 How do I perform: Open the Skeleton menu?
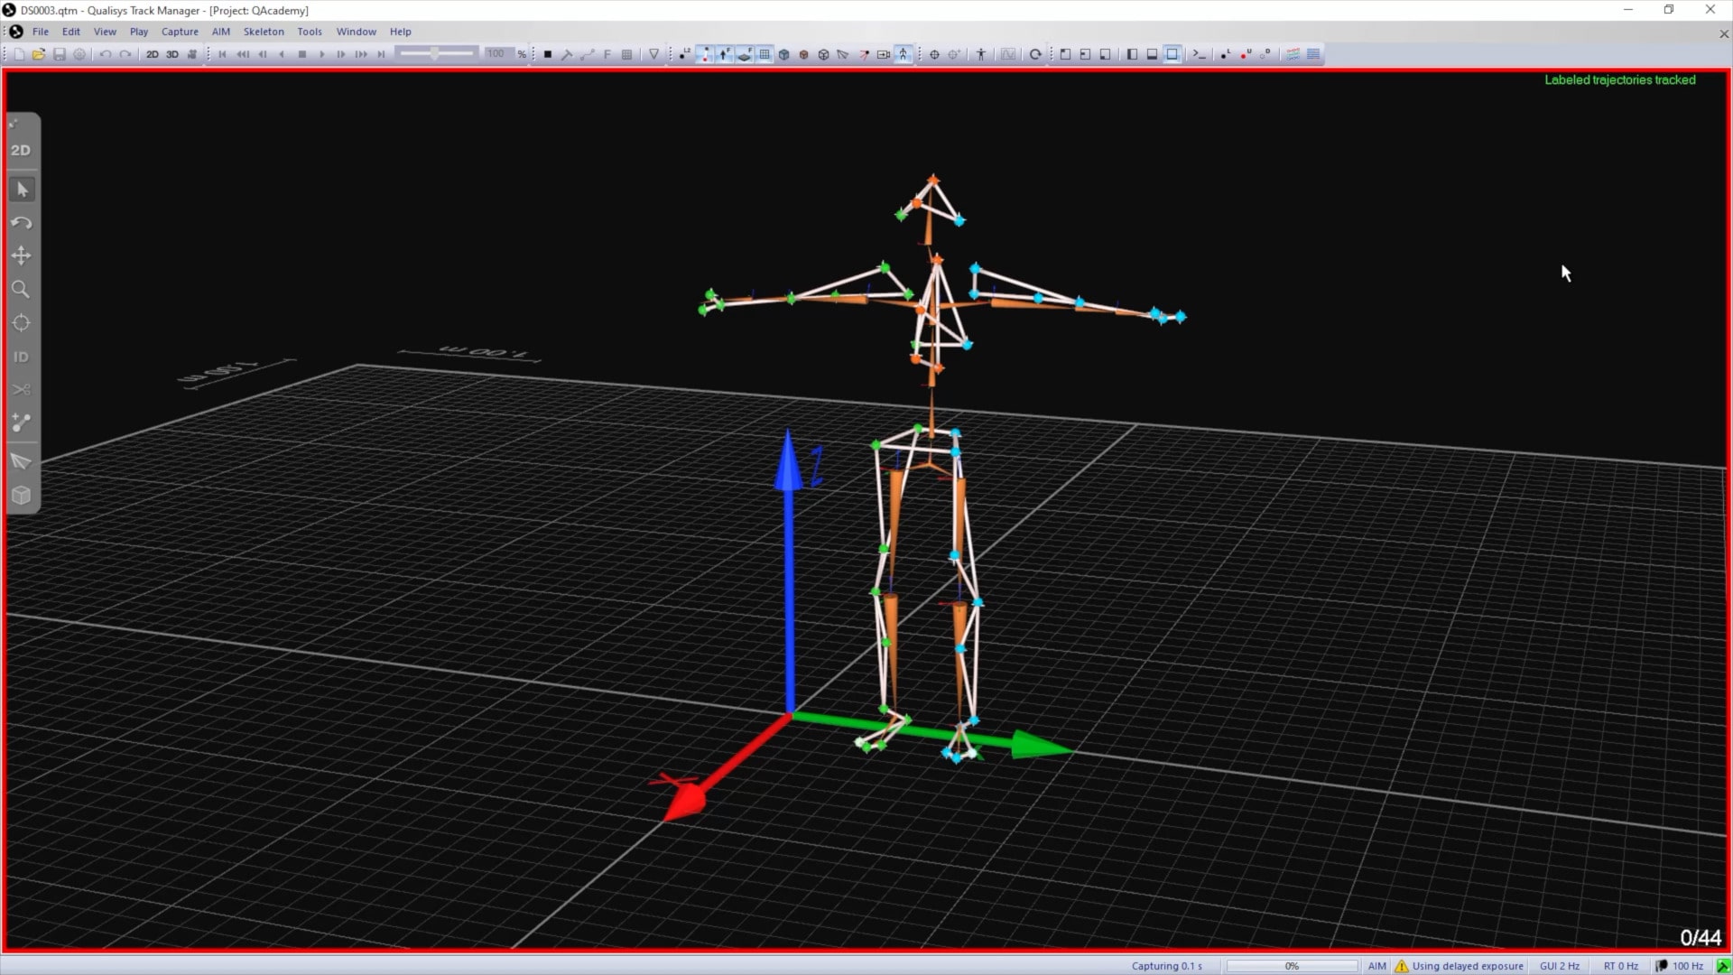pos(263,31)
